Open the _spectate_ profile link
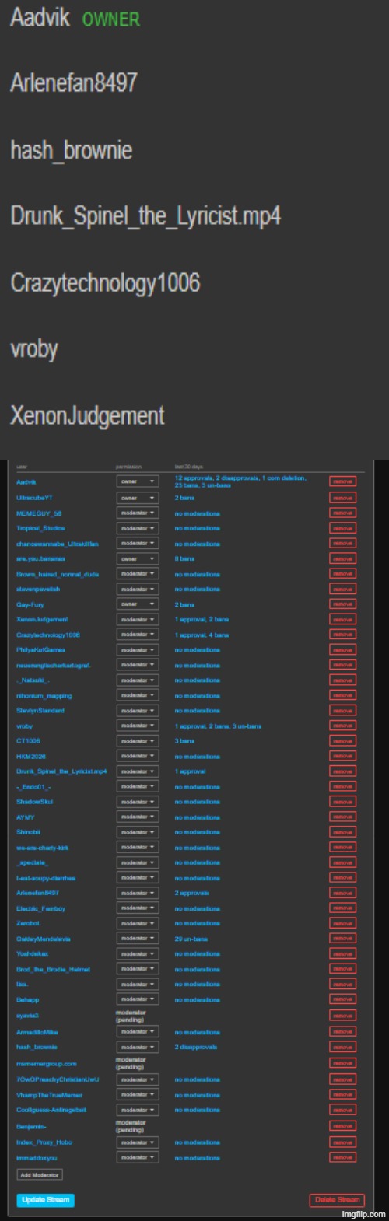 (33, 862)
